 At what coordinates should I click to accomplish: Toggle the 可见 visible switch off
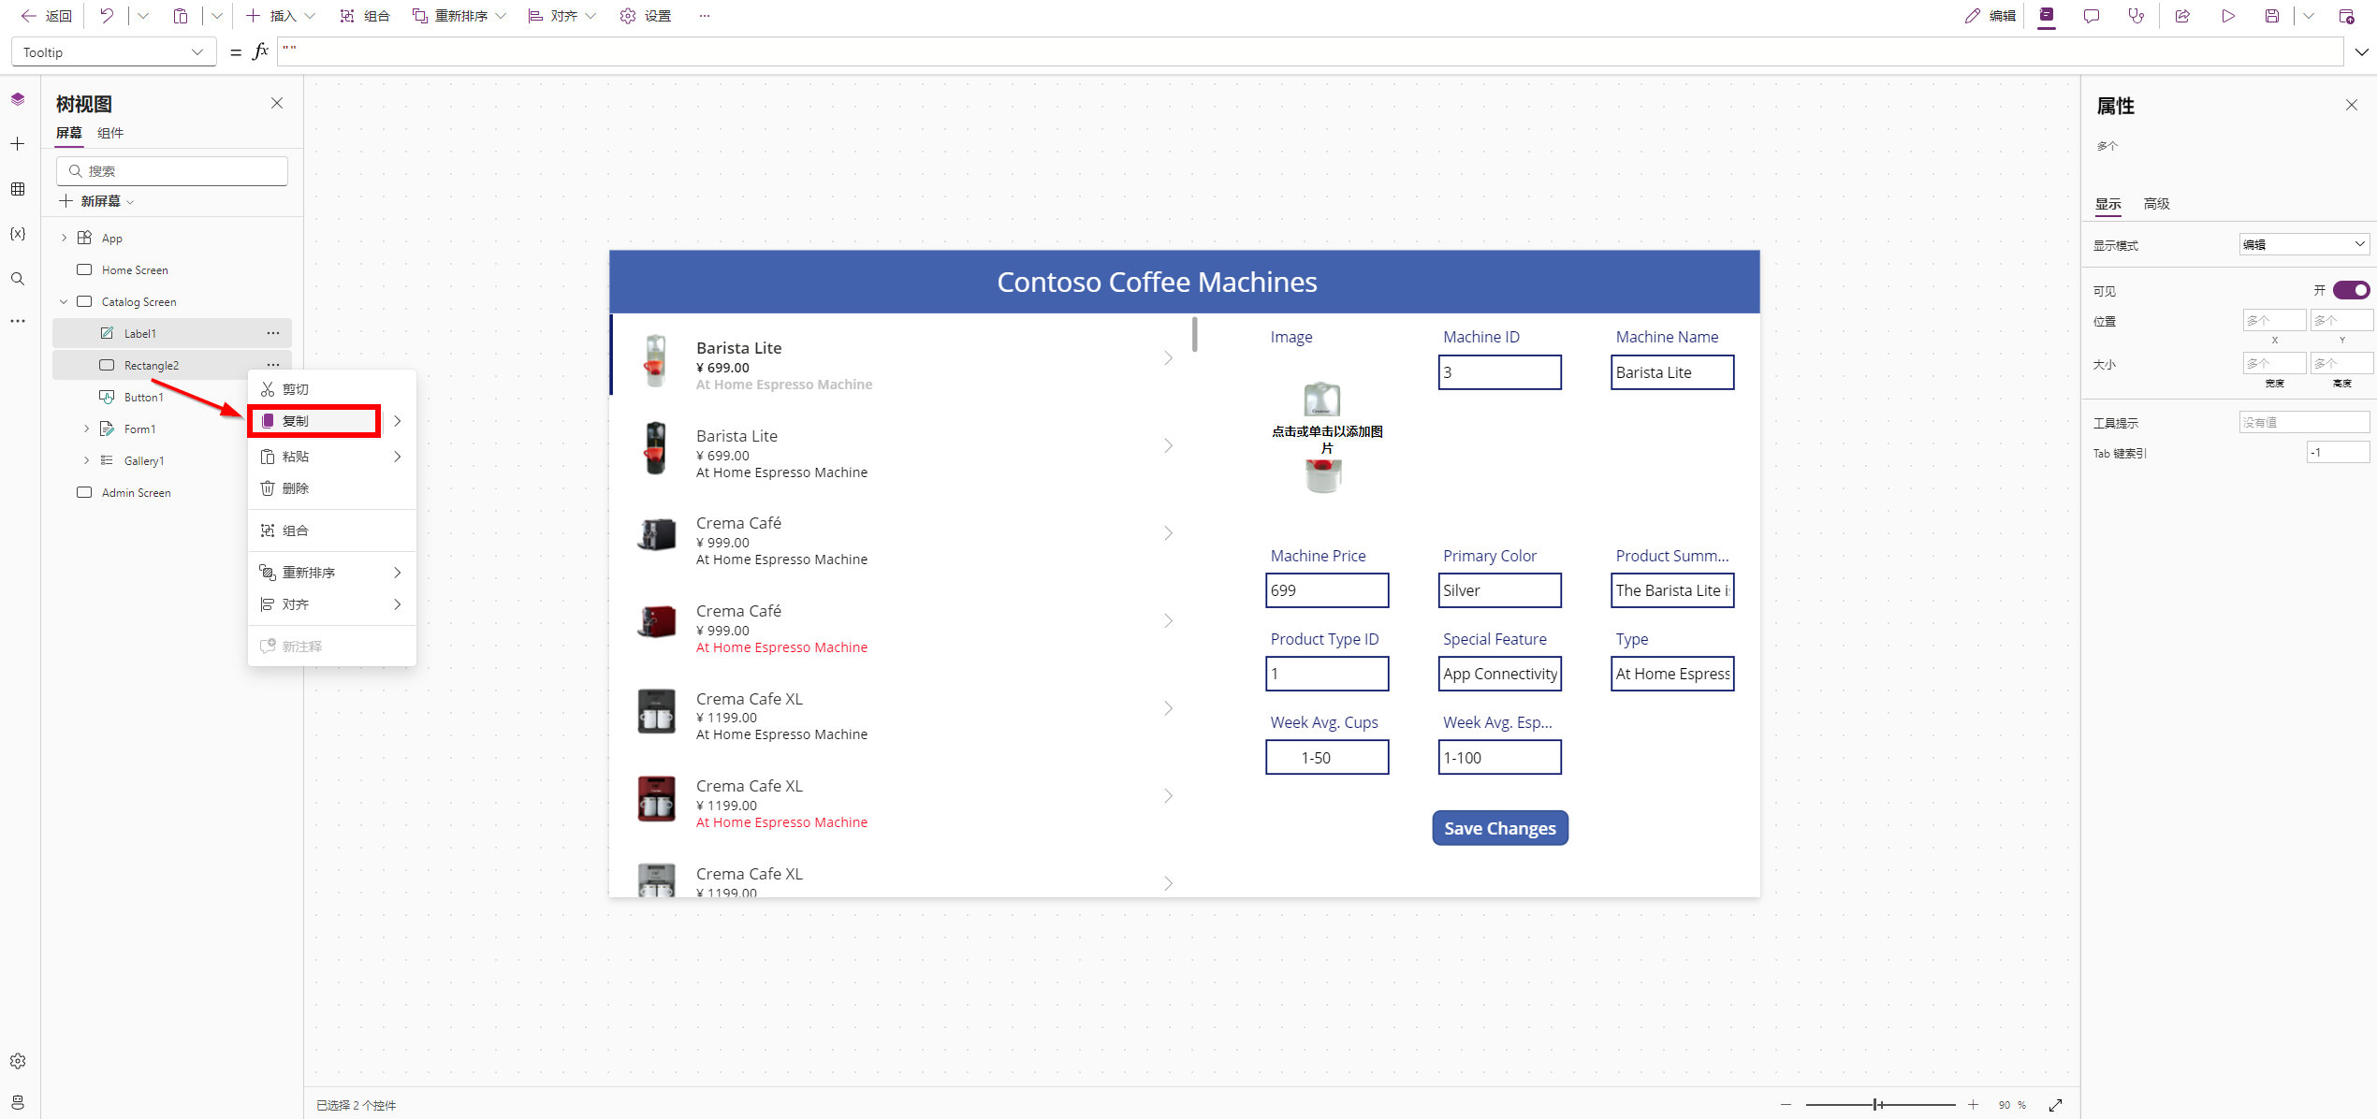[2351, 290]
